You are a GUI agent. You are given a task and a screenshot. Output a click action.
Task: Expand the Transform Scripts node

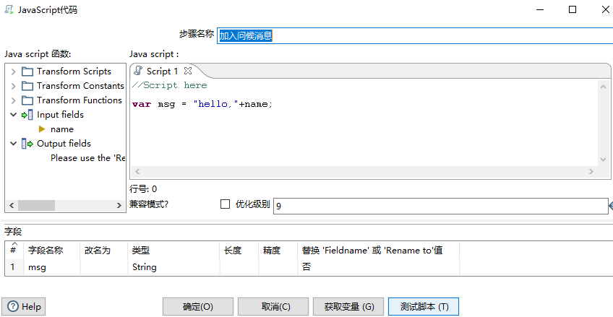coord(14,71)
